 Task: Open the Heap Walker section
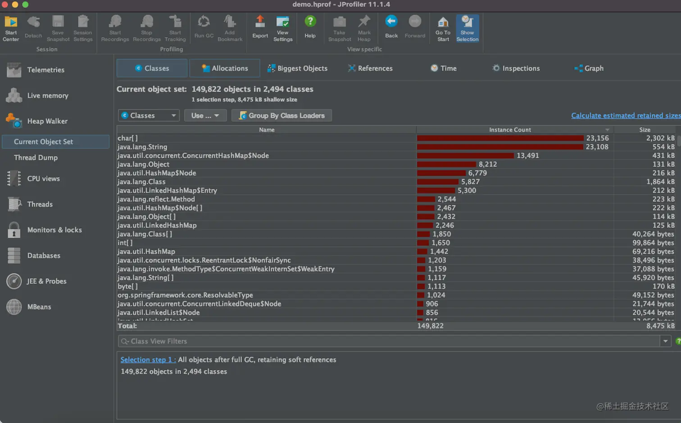click(x=36, y=121)
